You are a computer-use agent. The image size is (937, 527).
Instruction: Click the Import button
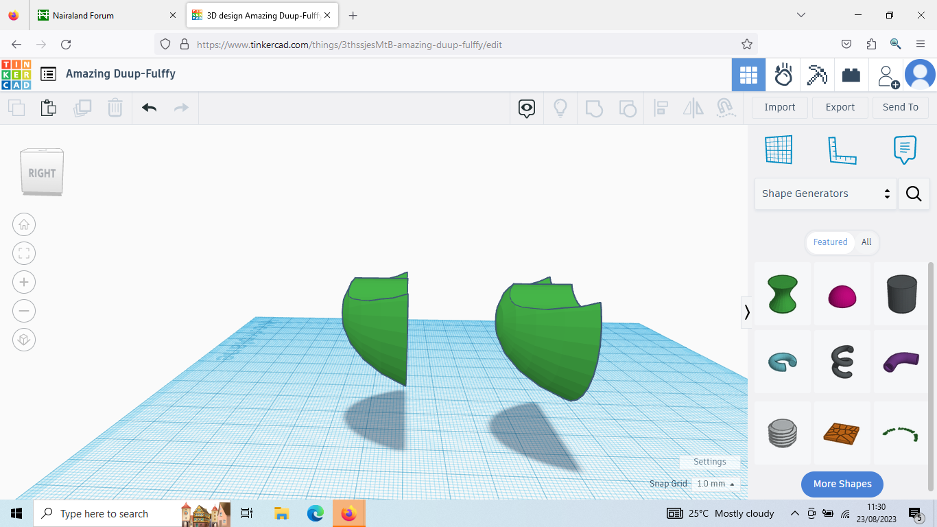(779, 107)
